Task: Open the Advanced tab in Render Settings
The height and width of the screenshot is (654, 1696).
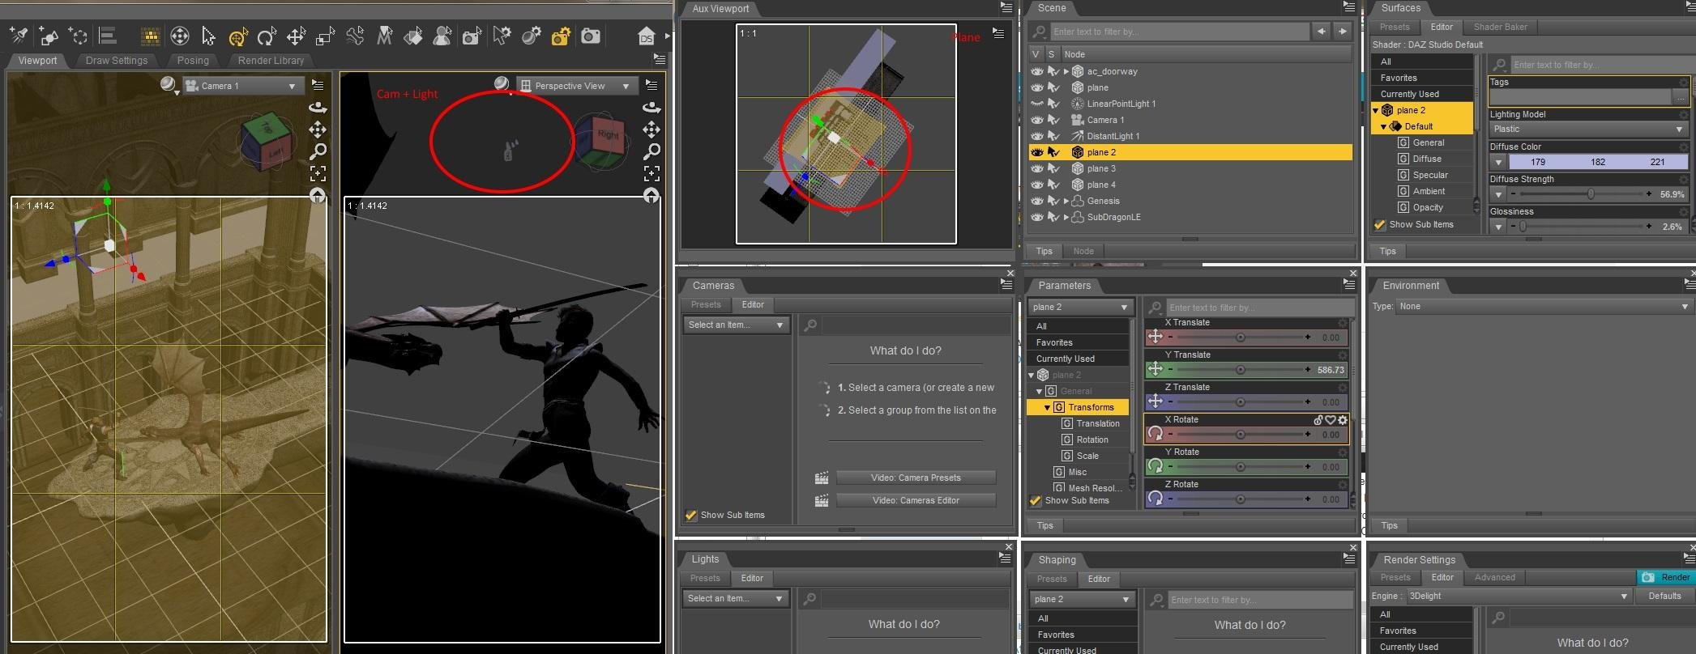Action: click(x=1494, y=578)
